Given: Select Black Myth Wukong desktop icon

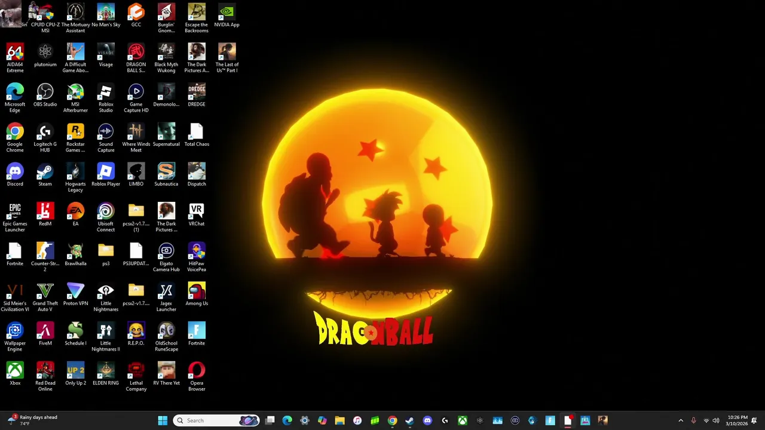Looking at the screenshot, I should tap(166, 57).
